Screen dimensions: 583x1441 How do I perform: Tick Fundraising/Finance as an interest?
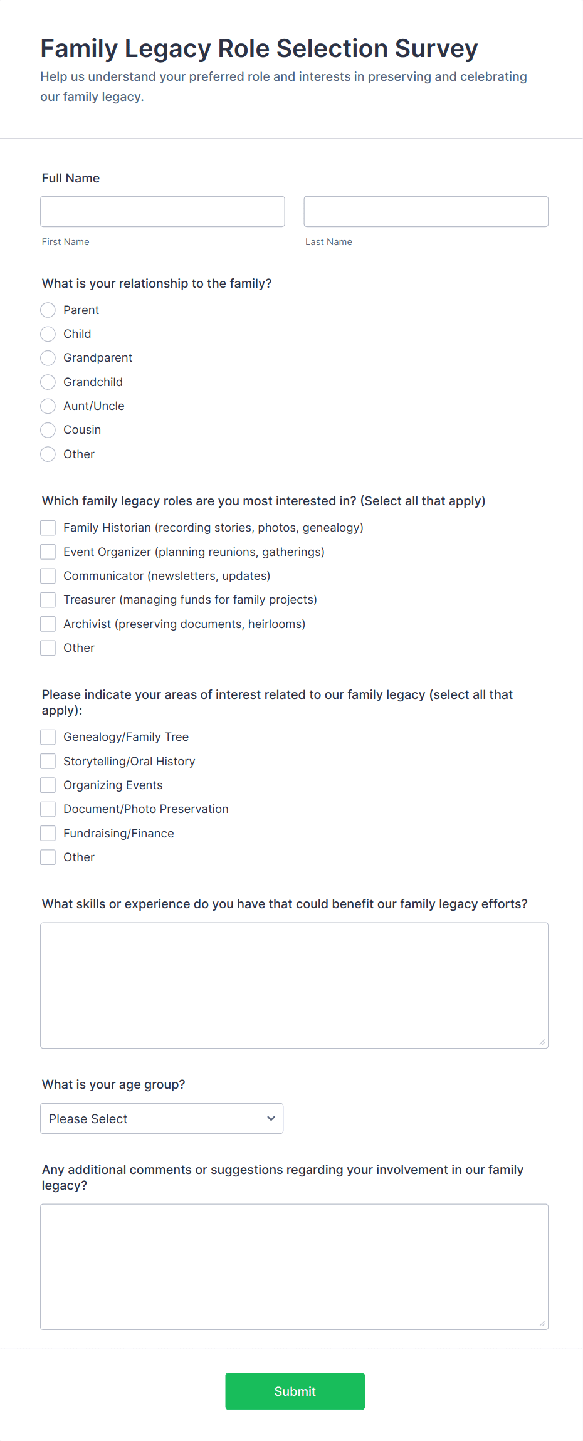click(x=48, y=833)
